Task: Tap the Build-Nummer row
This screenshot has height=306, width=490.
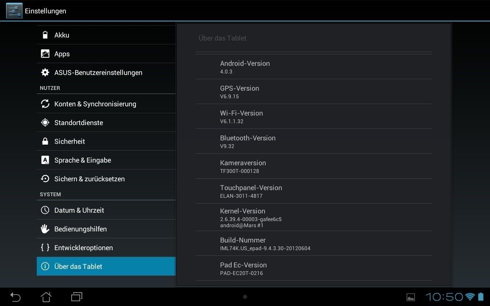Action: (314, 243)
